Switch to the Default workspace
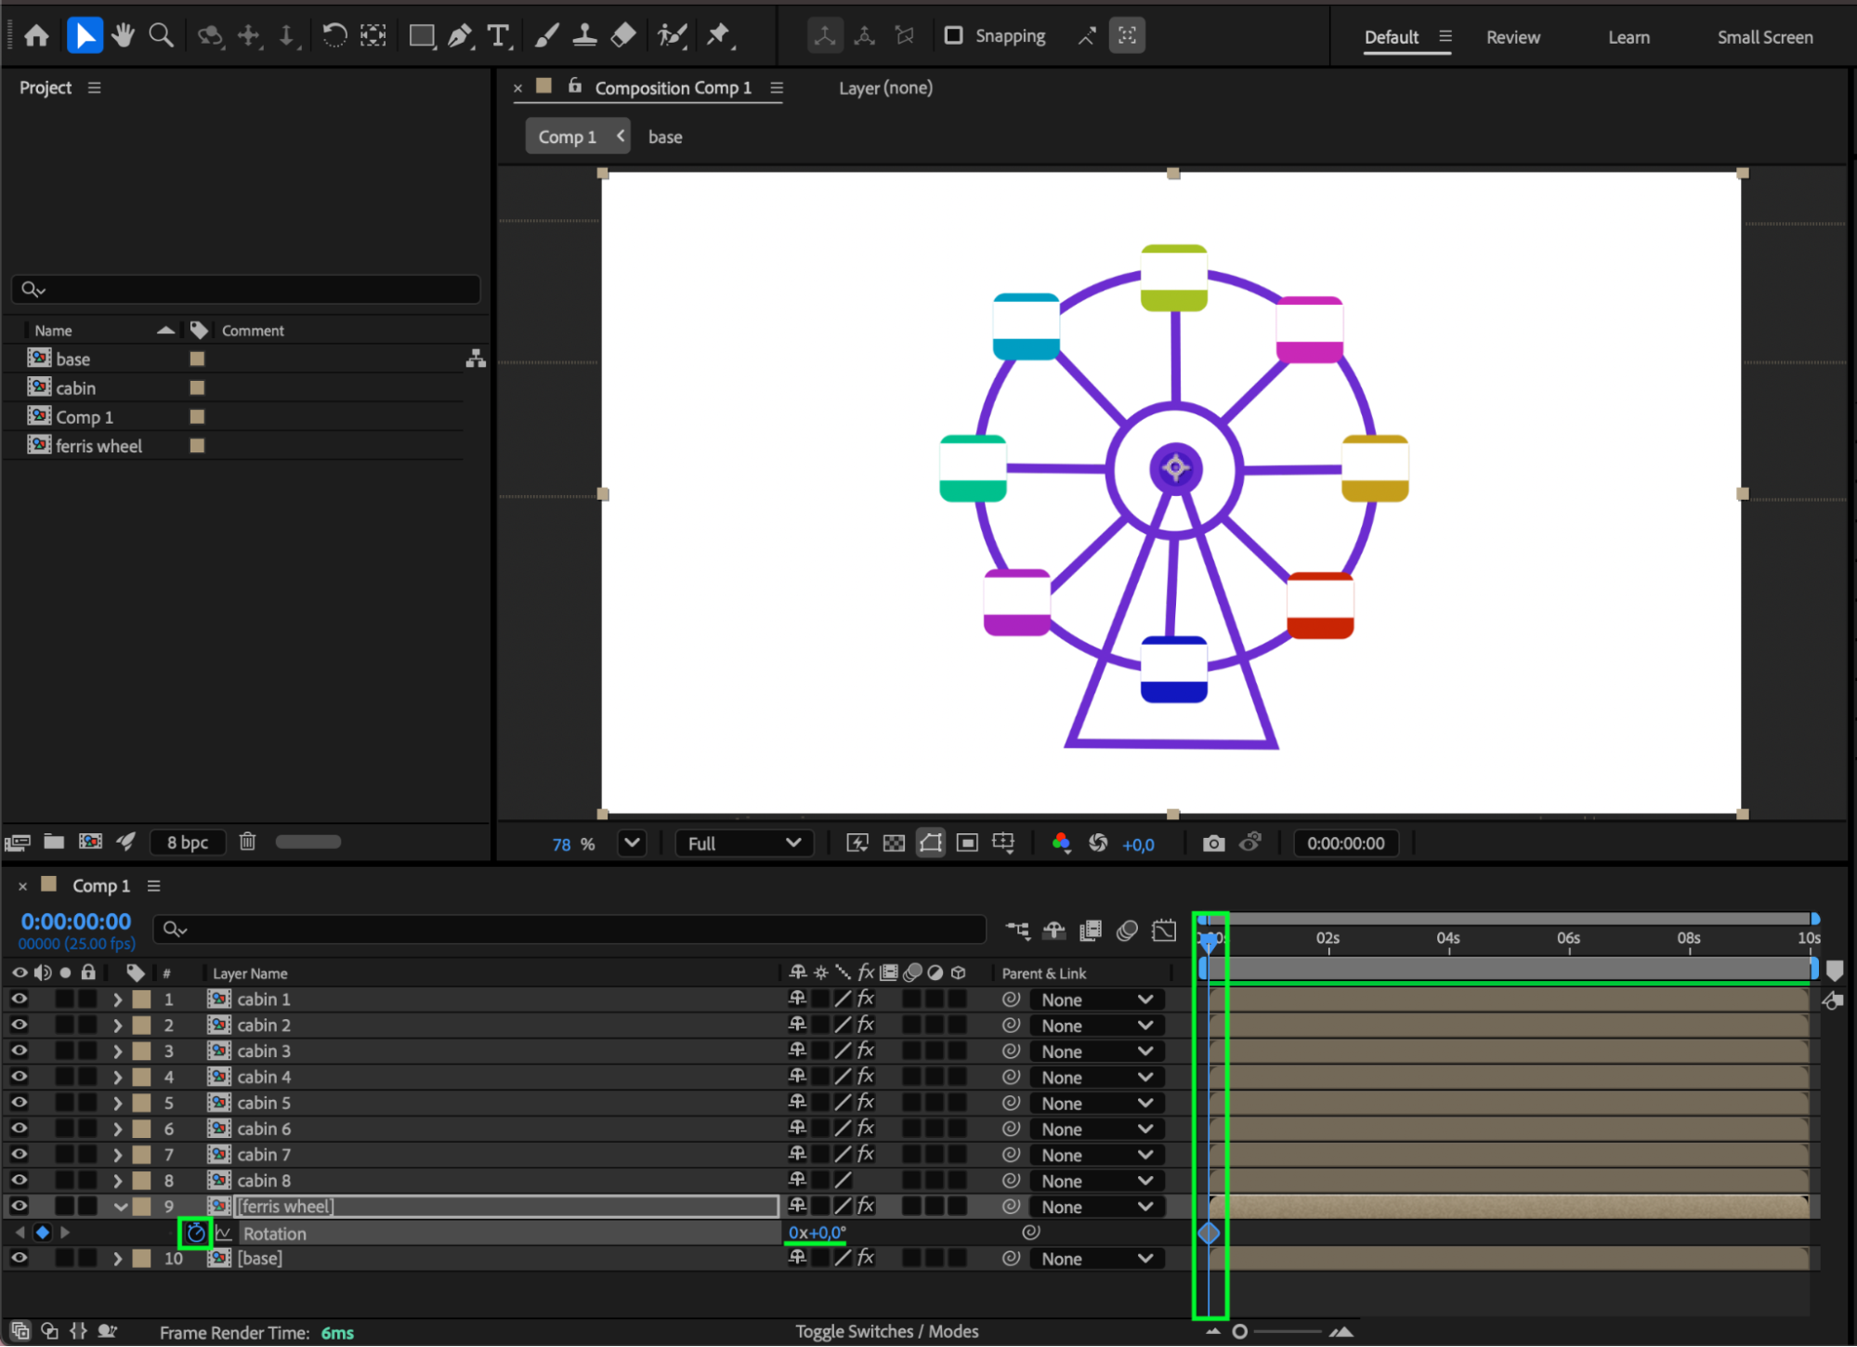This screenshot has width=1857, height=1347. 1391,37
